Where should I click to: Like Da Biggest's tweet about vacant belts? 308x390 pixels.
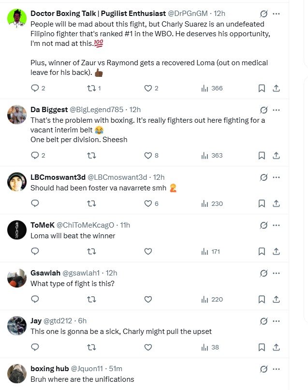(148, 155)
